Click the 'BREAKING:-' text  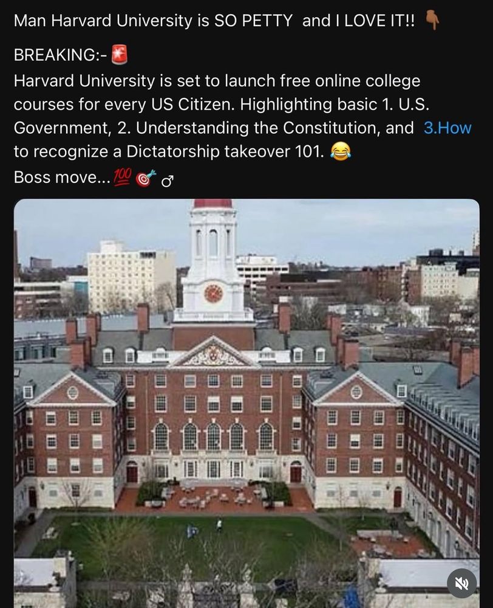coord(61,56)
